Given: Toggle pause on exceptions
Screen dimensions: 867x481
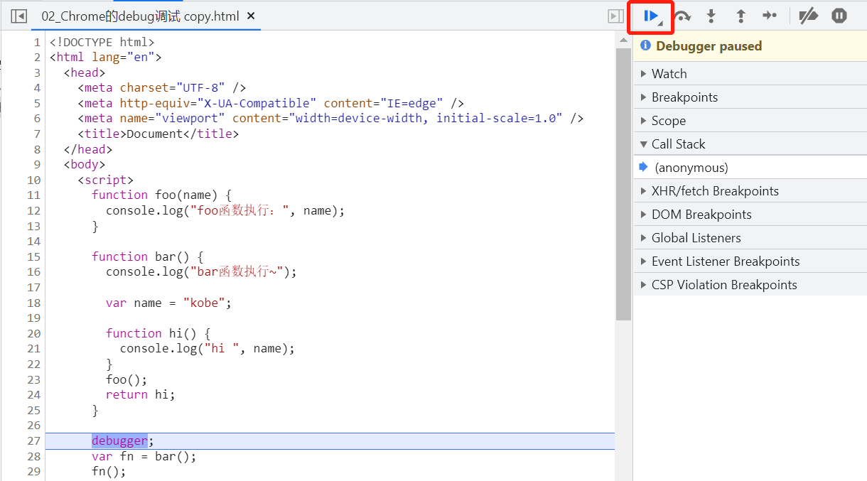Looking at the screenshot, I should pos(839,16).
